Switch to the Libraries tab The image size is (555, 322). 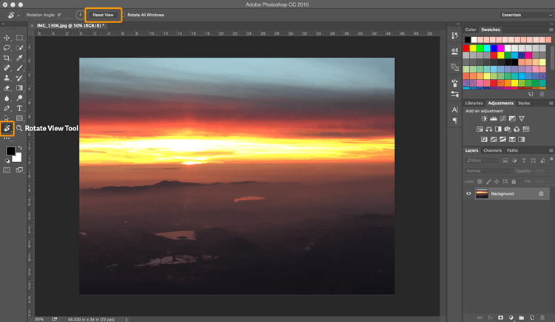[474, 103]
